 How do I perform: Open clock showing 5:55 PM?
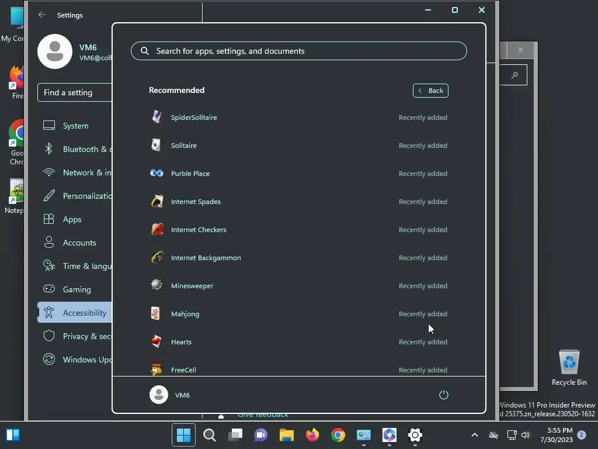557,435
